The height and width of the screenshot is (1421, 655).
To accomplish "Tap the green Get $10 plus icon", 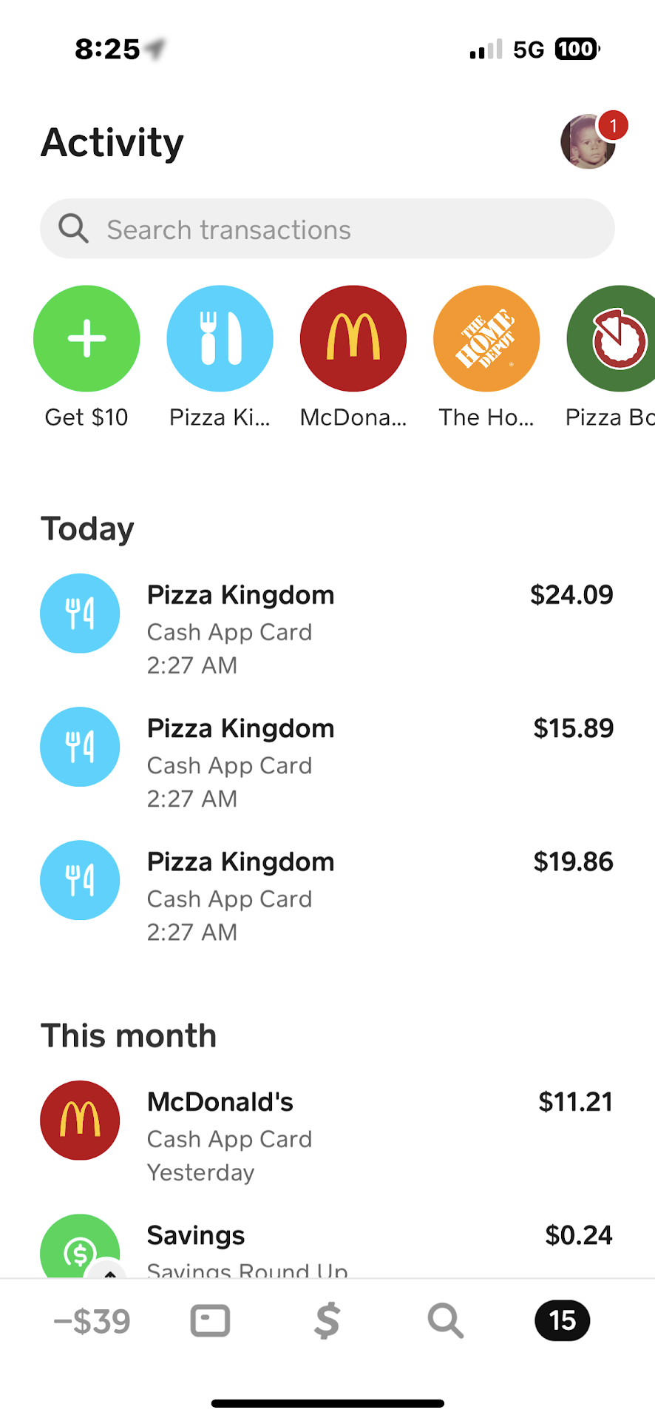I will pos(86,338).
